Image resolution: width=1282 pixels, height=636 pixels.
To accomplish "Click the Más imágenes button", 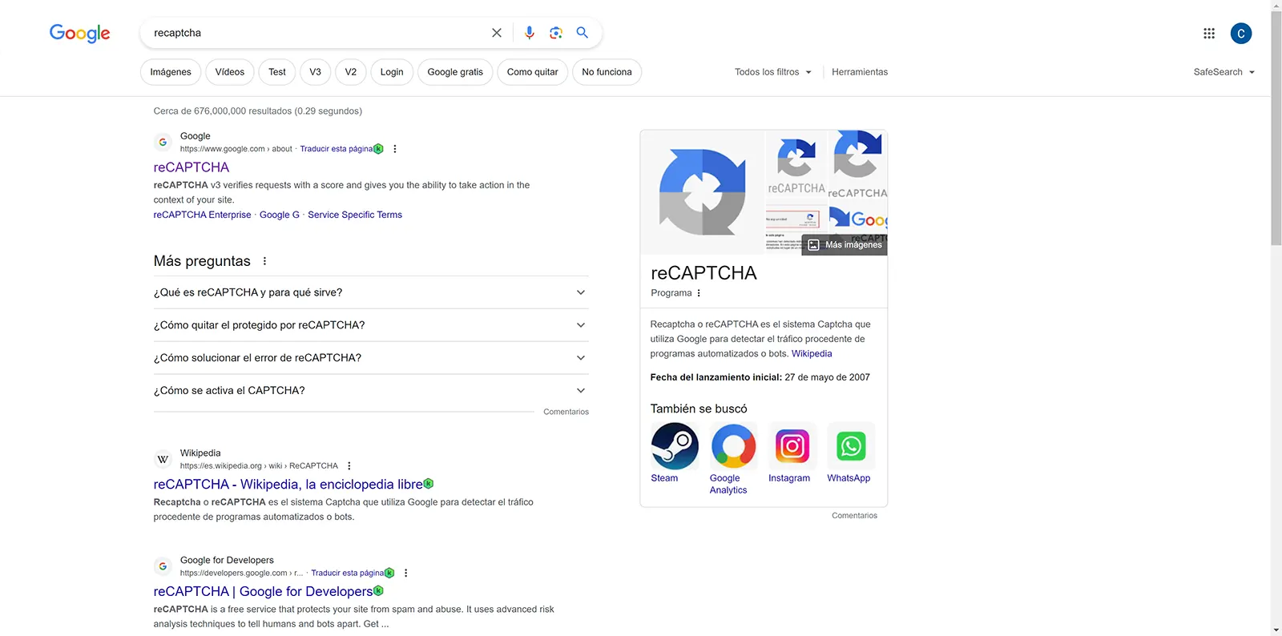I will (x=845, y=245).
